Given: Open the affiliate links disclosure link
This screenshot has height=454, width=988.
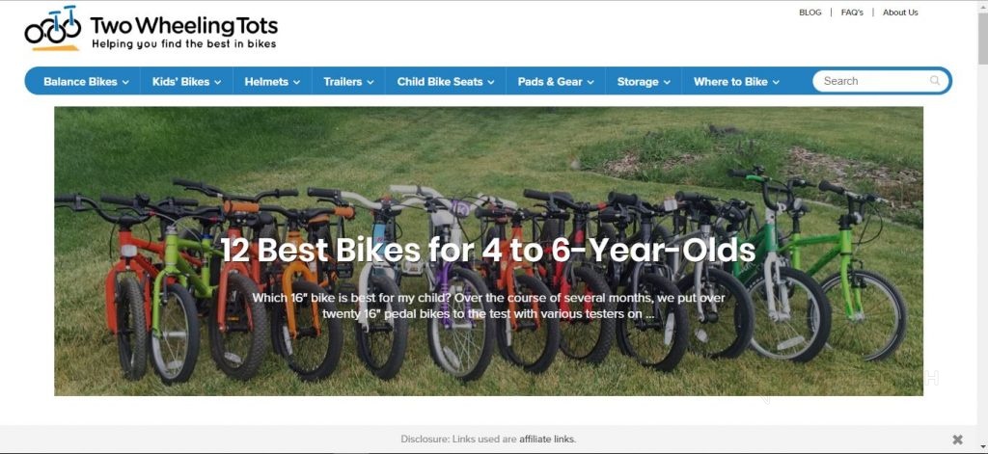Looking at the screenshot, I should tap(547, 440).
